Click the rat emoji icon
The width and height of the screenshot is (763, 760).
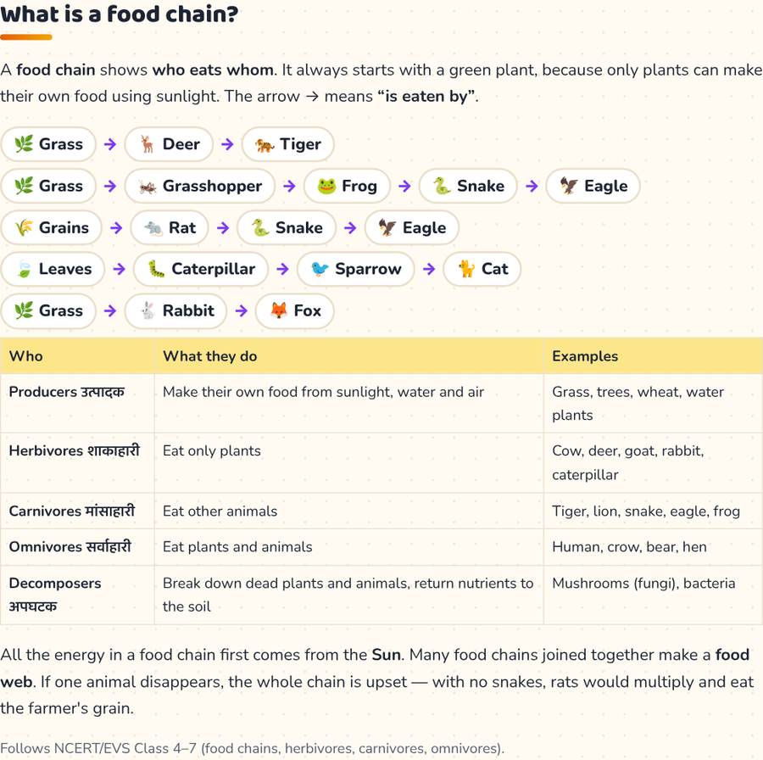[153, 227]
